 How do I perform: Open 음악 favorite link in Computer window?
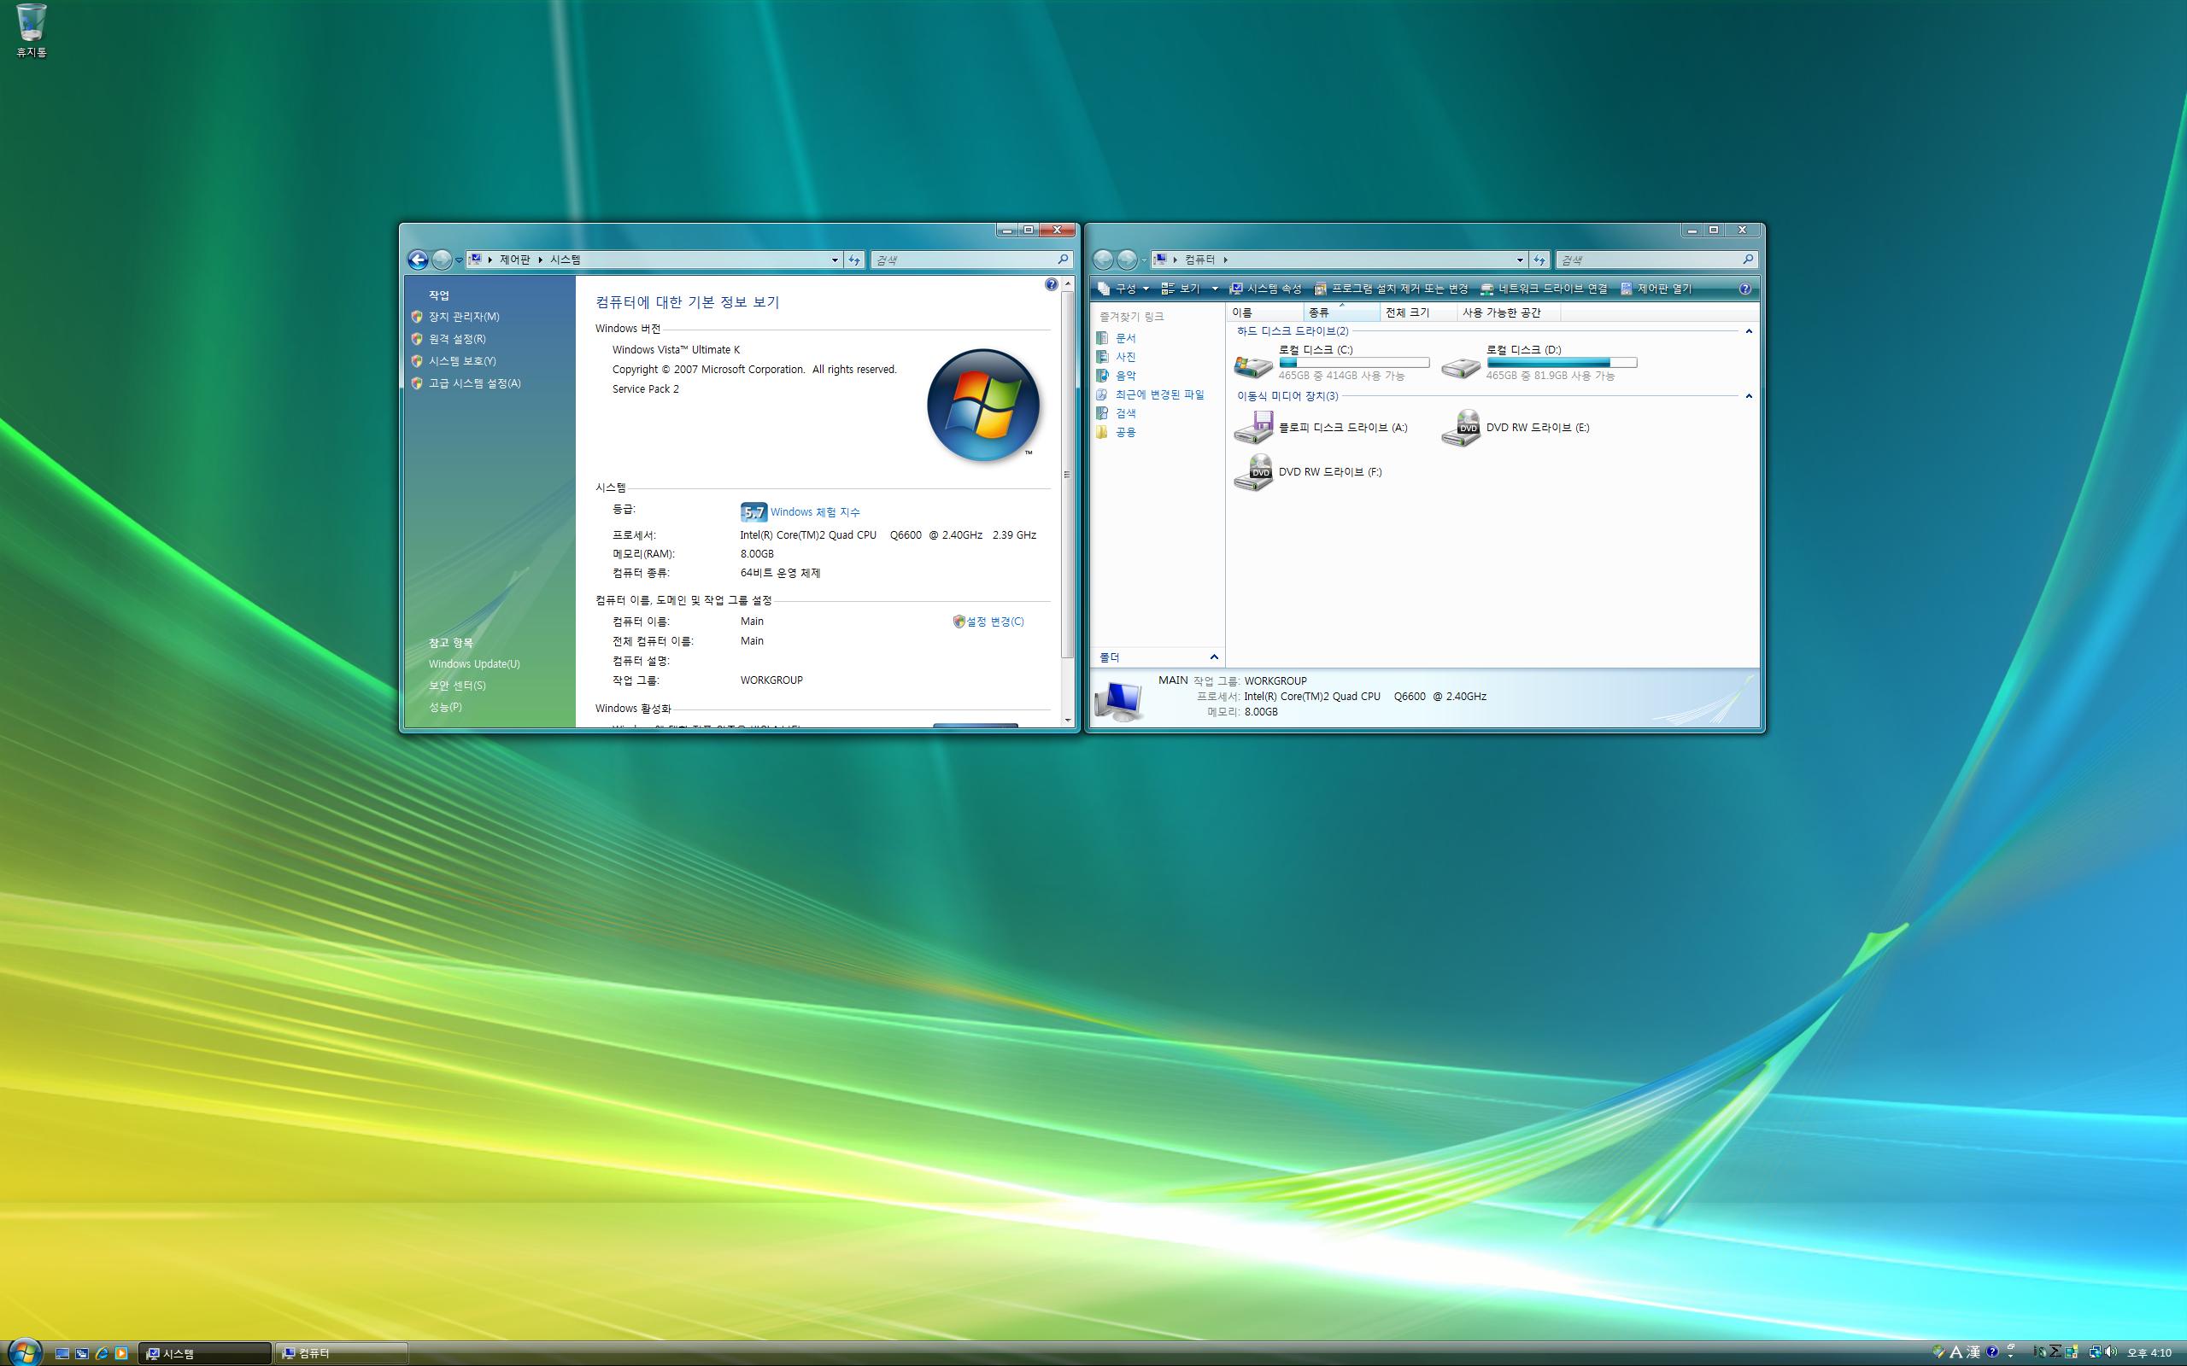click(1125, 376)
